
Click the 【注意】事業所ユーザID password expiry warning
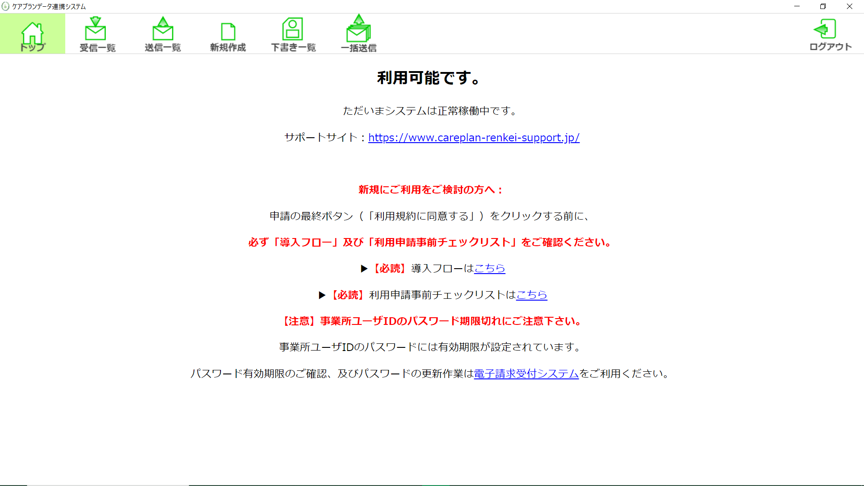tap(432, 321)
